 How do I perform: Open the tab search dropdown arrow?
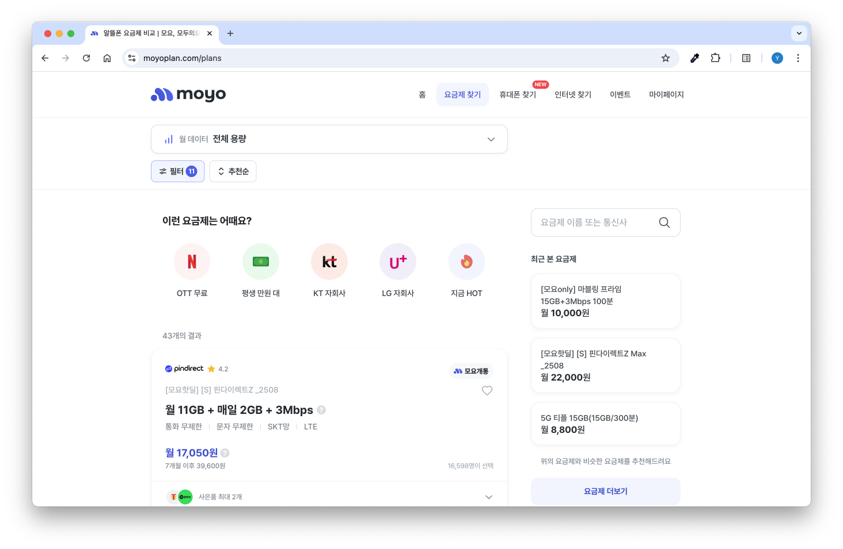799,33
